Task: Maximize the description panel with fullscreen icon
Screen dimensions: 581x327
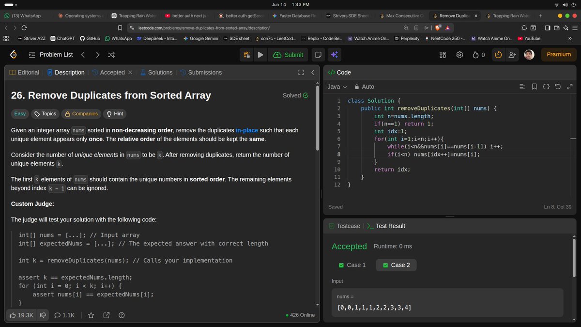Action: [301, 72]
